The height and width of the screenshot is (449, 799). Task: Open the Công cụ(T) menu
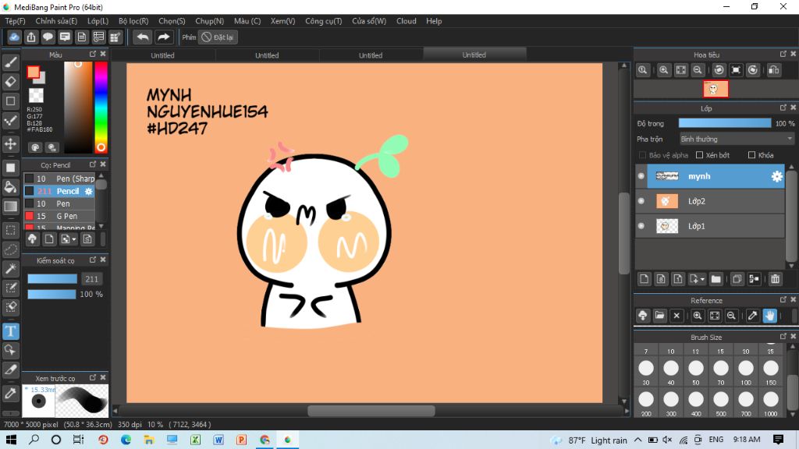tap(324, 21)
